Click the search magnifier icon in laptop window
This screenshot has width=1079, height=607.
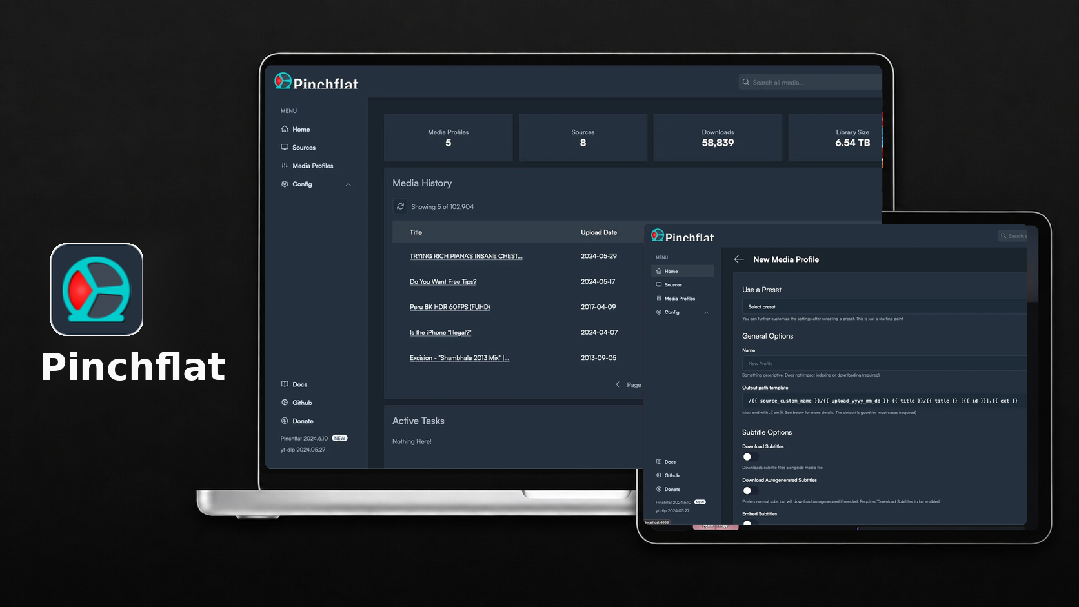click(x=746, y=82)
